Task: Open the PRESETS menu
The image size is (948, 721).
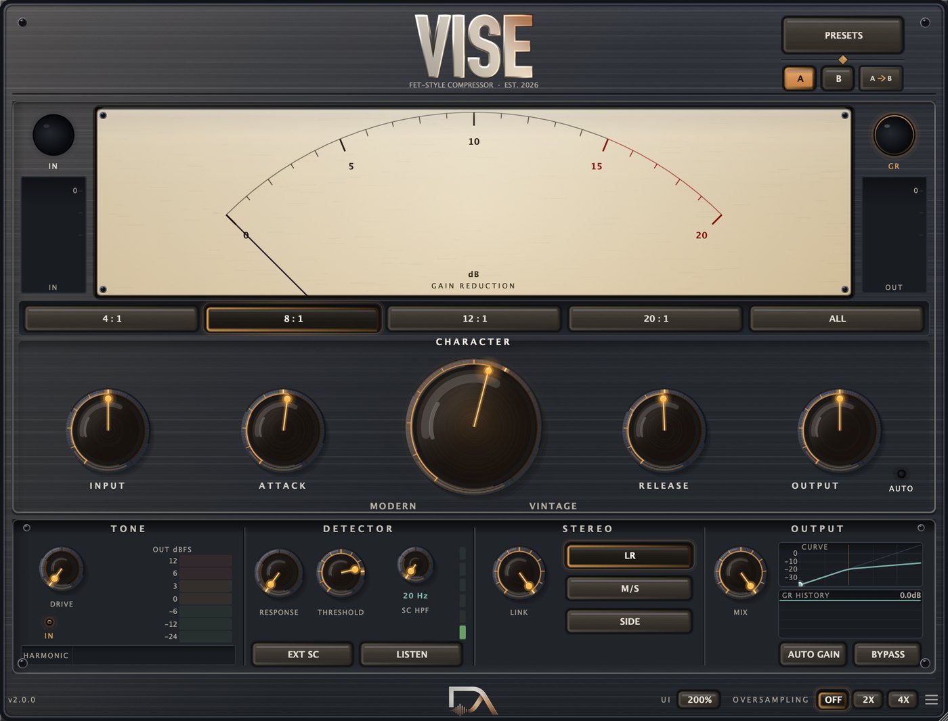Action: (x=843, y=35)
